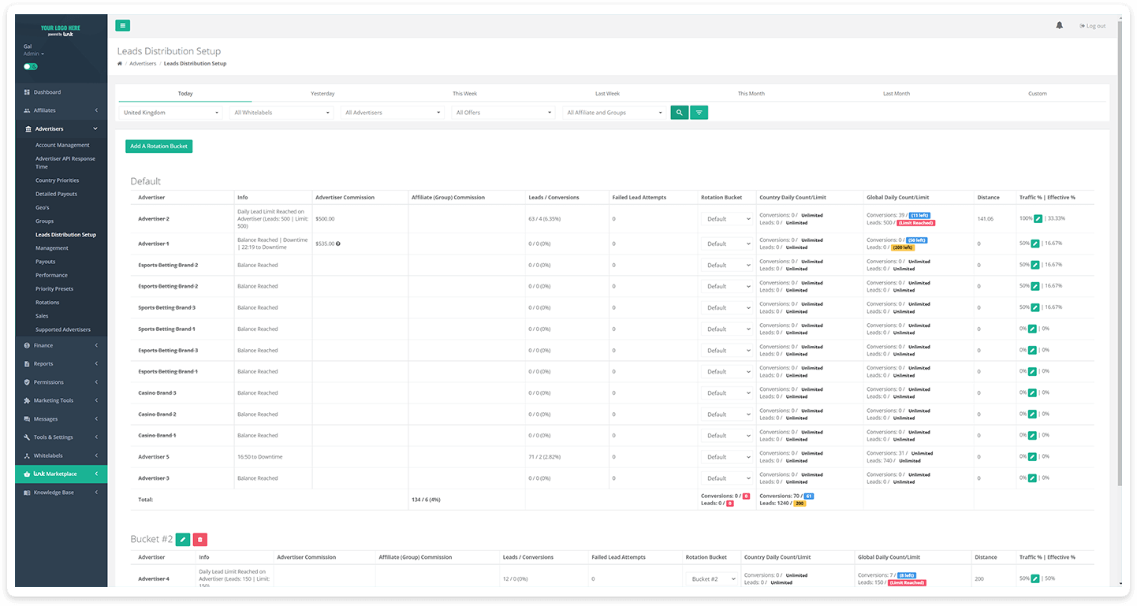1137x606 pixels.
Task: Click the Marketing Tools puzzle icon
Action: 27,400
